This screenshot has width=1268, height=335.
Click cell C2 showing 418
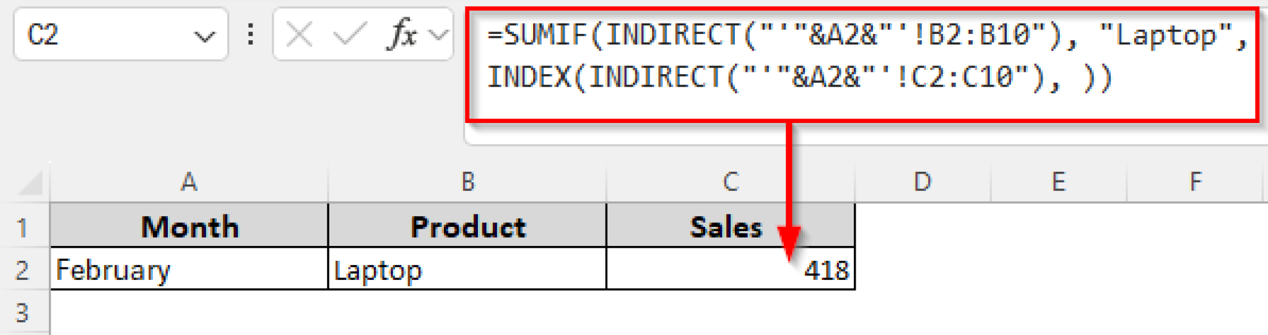(x=731, y=269)
